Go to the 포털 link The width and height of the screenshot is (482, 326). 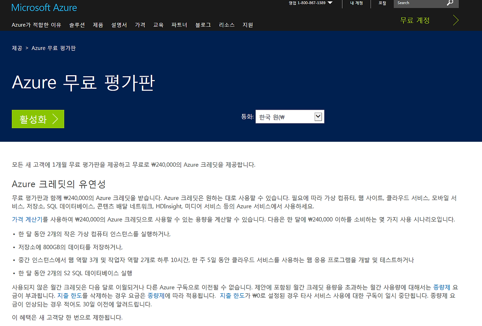[x=382, y=3]
